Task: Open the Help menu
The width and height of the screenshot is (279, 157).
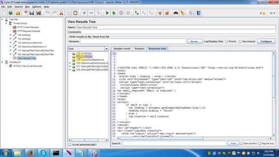Action: pyautogui.click(x=46, y=7)
